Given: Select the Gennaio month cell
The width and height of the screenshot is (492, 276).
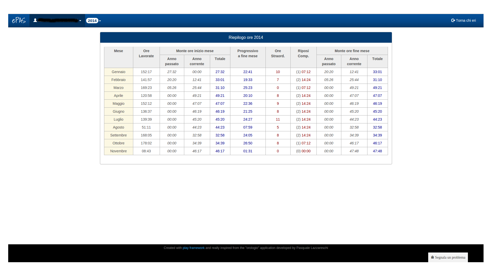Looking at the screenshot, I should pos(118,72).
